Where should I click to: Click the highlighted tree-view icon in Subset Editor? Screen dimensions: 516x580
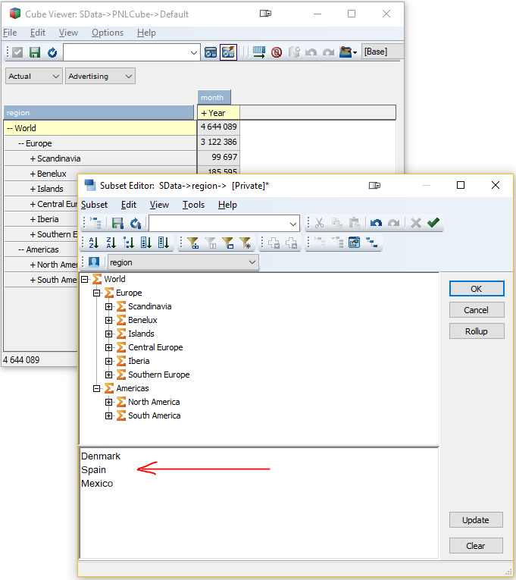[354, 243]
